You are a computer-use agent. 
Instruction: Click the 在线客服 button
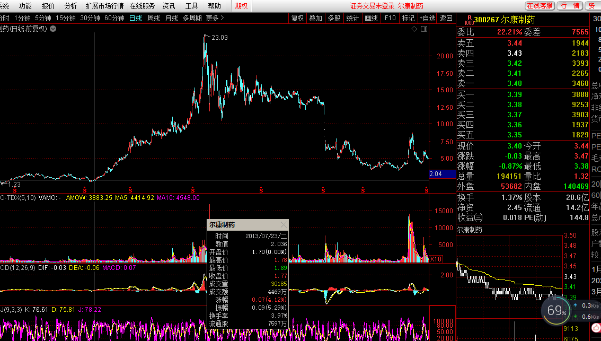(540, 6)
